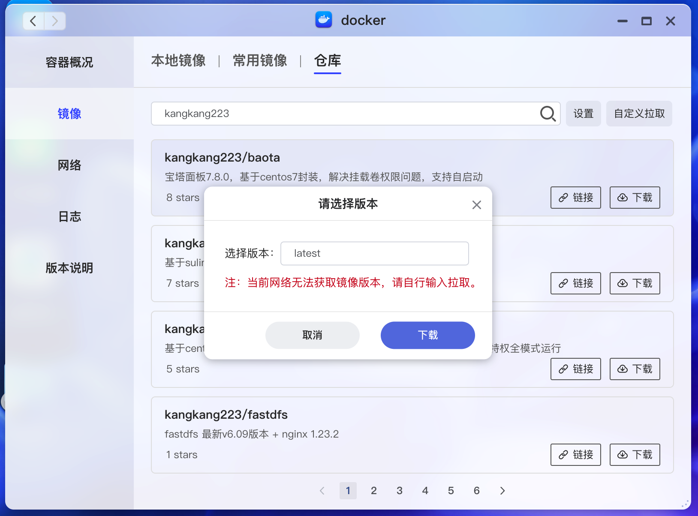Close the version selection dialog
698x516 pixels.
477,205
